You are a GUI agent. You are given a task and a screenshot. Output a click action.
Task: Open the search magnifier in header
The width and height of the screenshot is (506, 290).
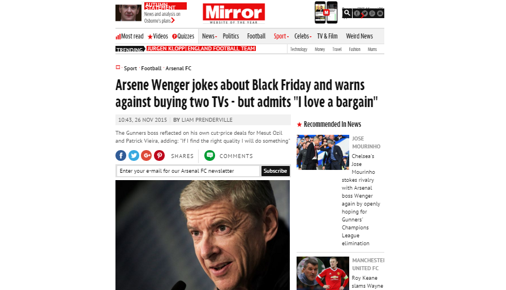347,13
